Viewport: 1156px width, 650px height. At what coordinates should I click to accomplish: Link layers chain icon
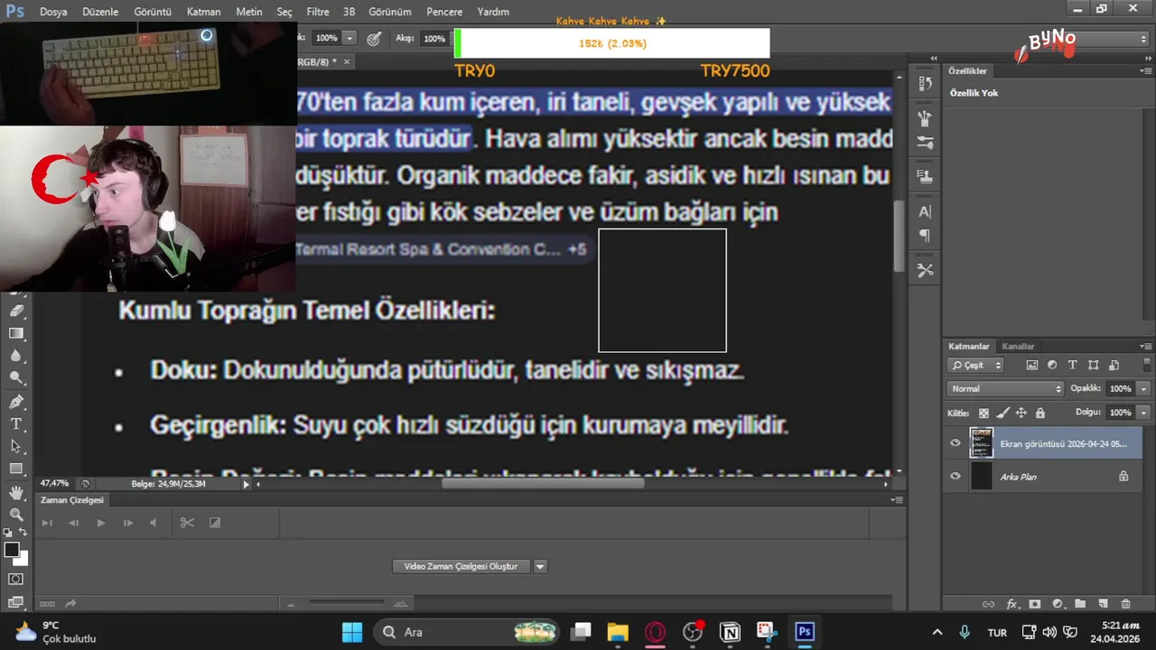coord(989,604)
